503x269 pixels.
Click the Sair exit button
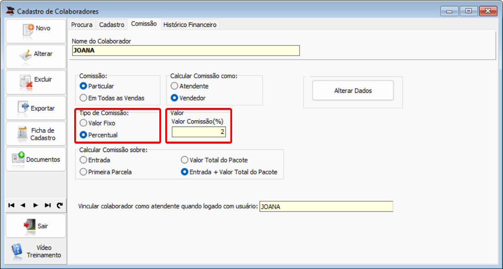click(36, 226)
